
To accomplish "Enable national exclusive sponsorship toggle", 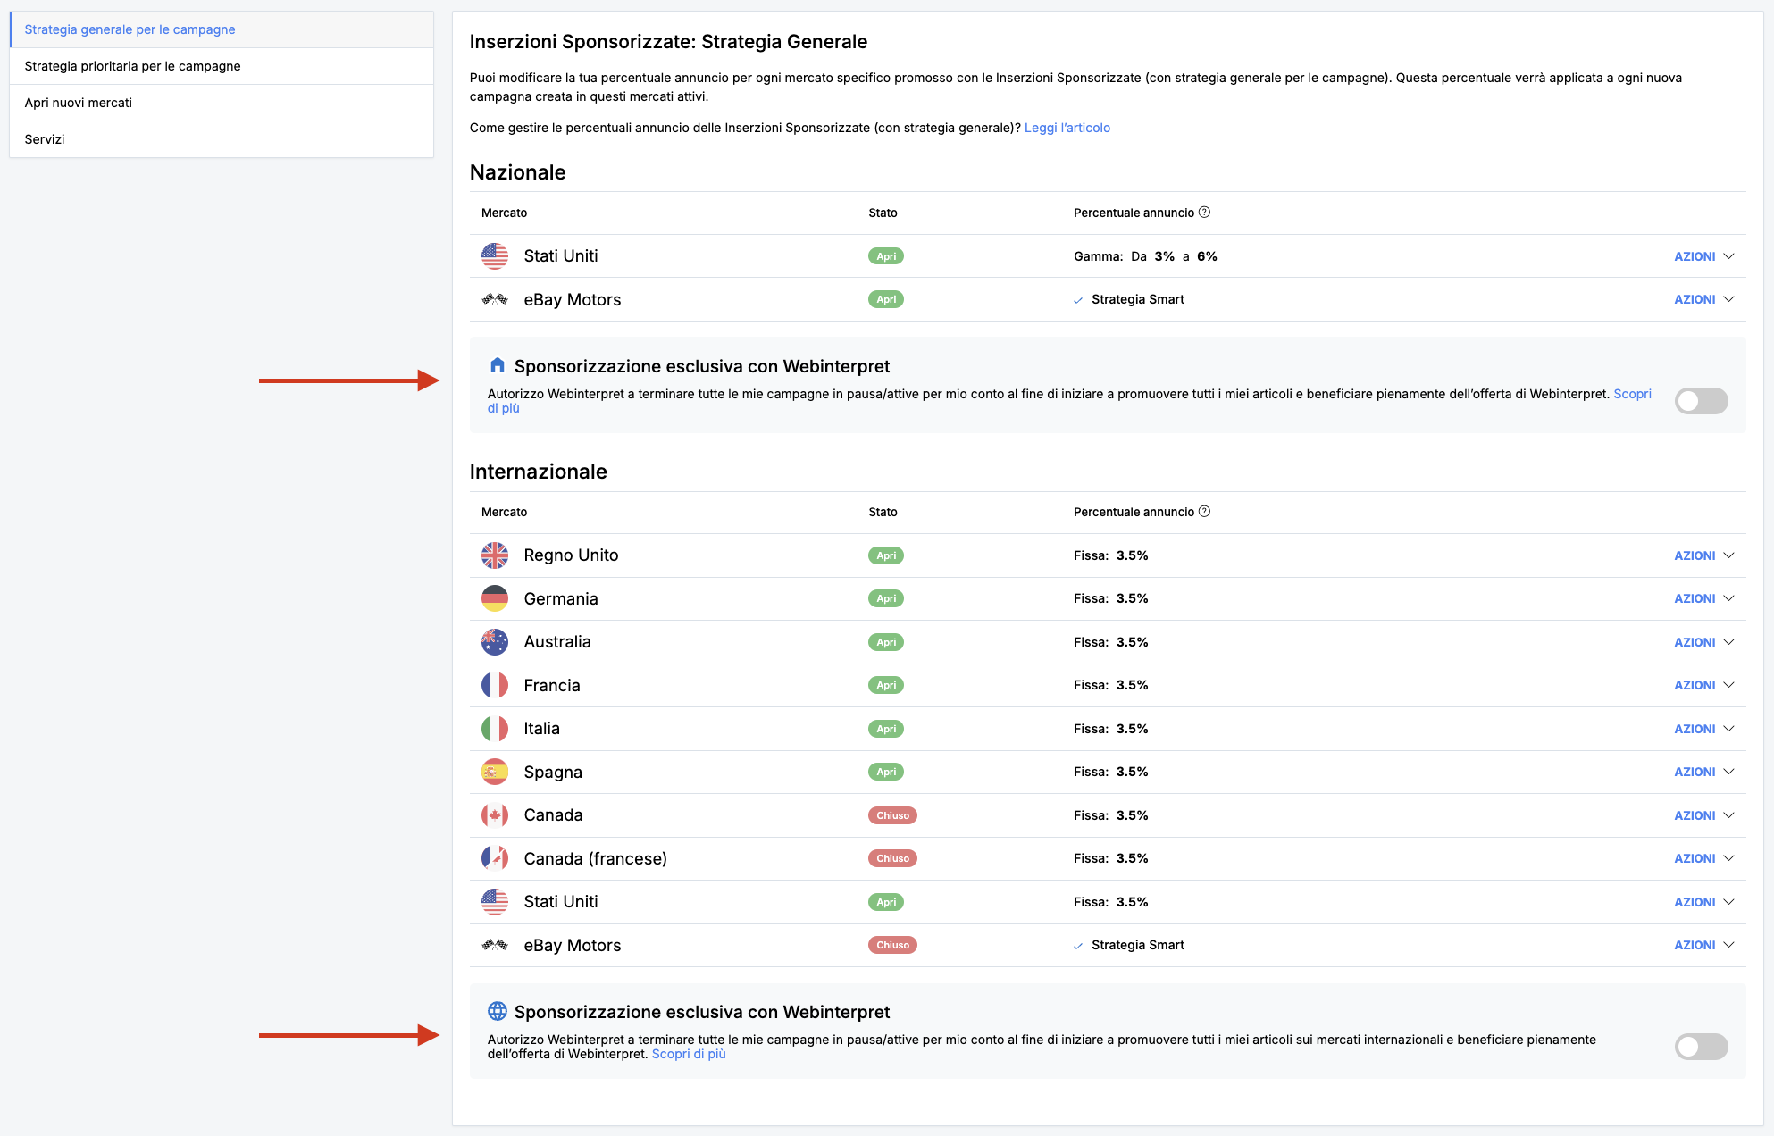I will 1701,401.
